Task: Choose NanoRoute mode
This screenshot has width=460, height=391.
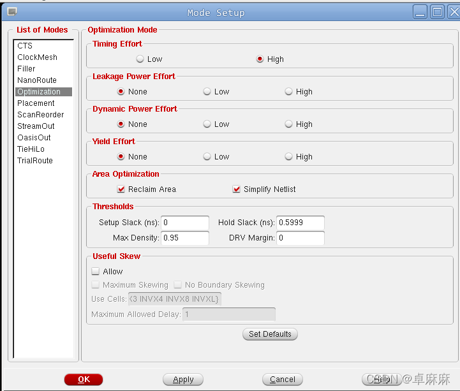Action: click(x=43, y=80)
